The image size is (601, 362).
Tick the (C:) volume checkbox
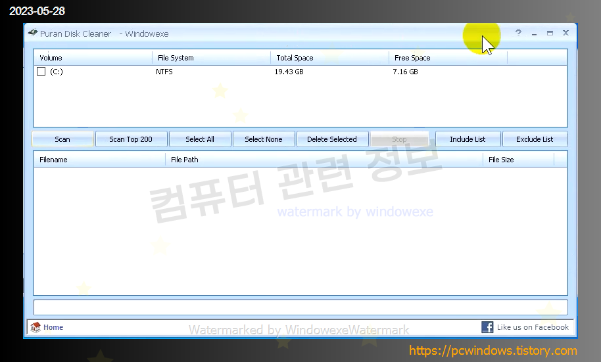tap(41, 72)
